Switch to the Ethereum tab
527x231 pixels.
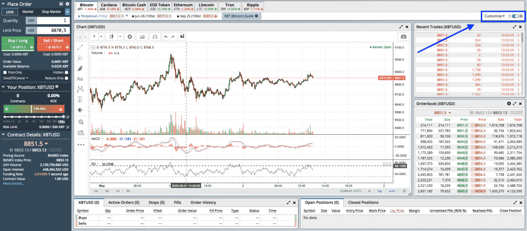[183, 7]
